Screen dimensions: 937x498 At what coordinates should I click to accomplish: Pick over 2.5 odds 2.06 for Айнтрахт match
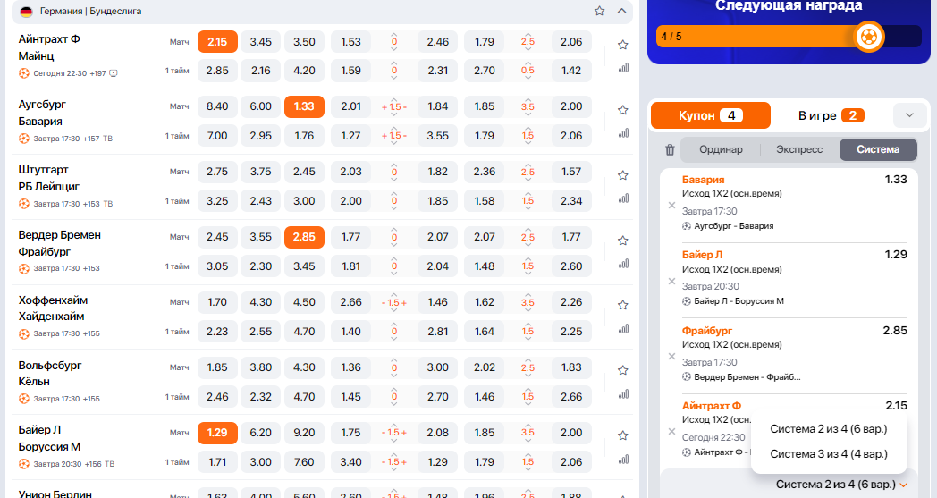tap(571, 42)
